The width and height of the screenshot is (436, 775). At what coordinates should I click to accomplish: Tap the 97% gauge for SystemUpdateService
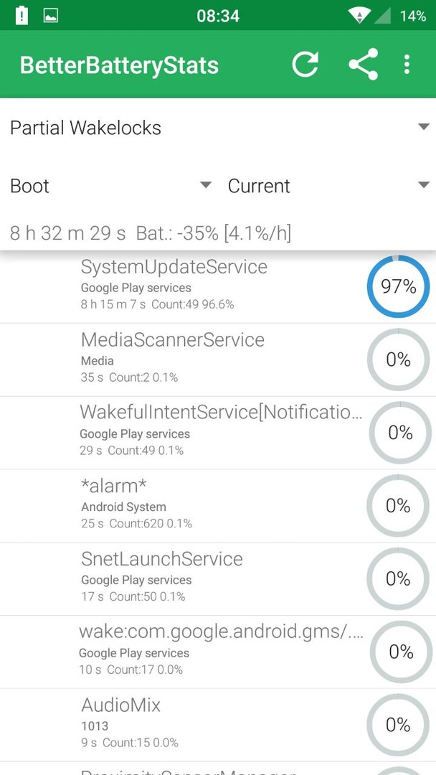398,286
